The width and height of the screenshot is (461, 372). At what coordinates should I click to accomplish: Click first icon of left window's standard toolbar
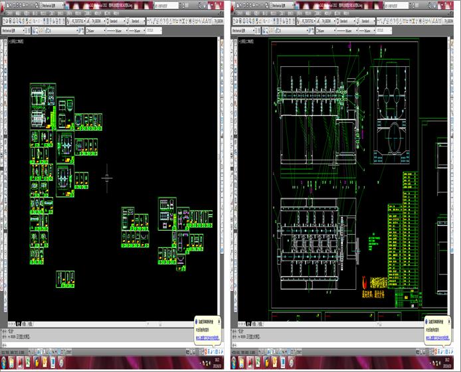coord(4,21)
